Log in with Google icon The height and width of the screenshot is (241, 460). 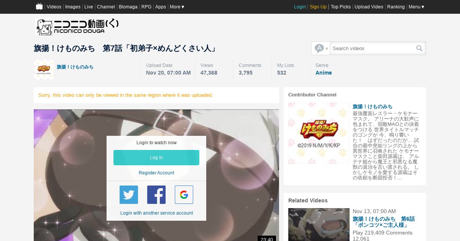coord(184,195)
